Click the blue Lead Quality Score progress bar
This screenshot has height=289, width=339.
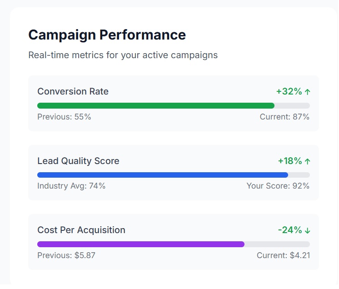[163, 175]
